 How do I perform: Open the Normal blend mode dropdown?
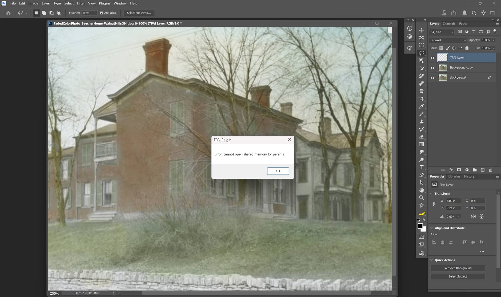coord(448,40)
